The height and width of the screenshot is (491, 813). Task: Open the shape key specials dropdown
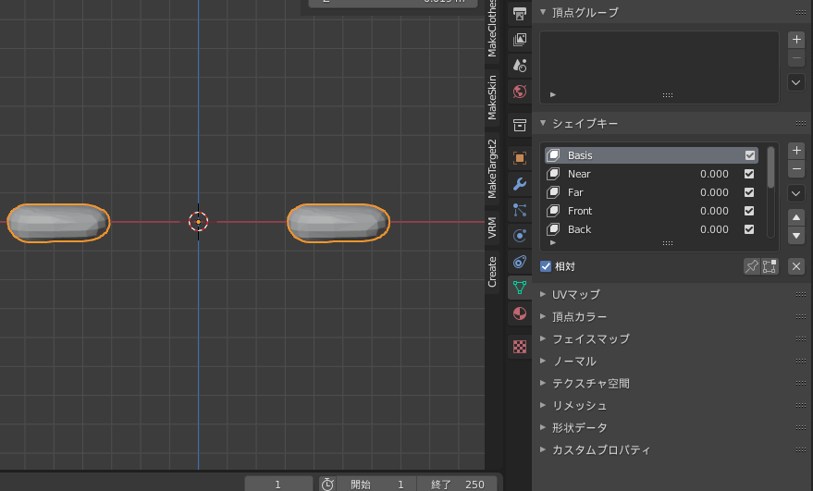pyautogui.click(x=796, y=193)
